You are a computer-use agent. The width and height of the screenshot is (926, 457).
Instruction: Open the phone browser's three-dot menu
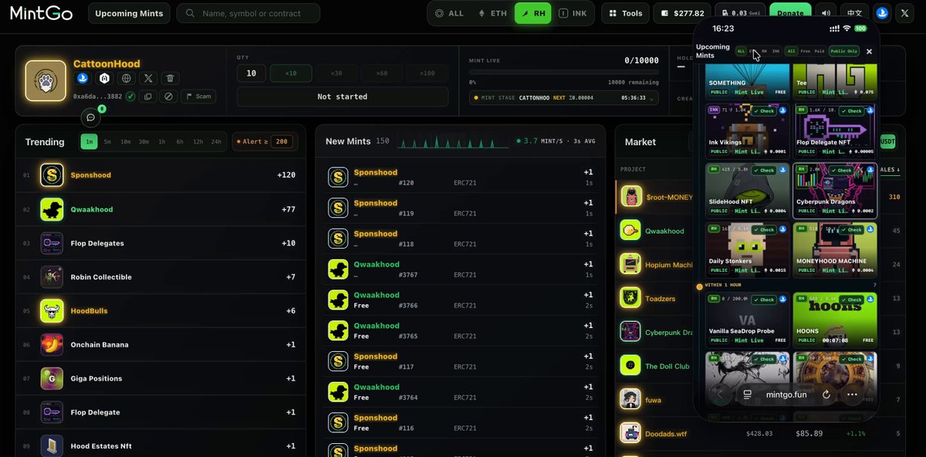point(852,394)
